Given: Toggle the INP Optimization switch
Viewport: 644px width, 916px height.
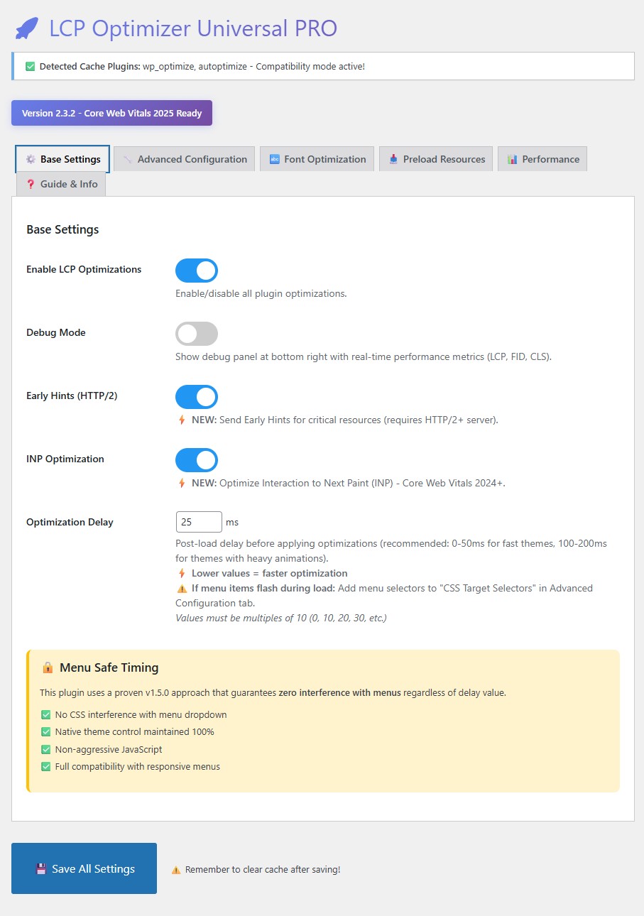Looking at the screenshot, I should pyautogui.click(x=197, y=460).
